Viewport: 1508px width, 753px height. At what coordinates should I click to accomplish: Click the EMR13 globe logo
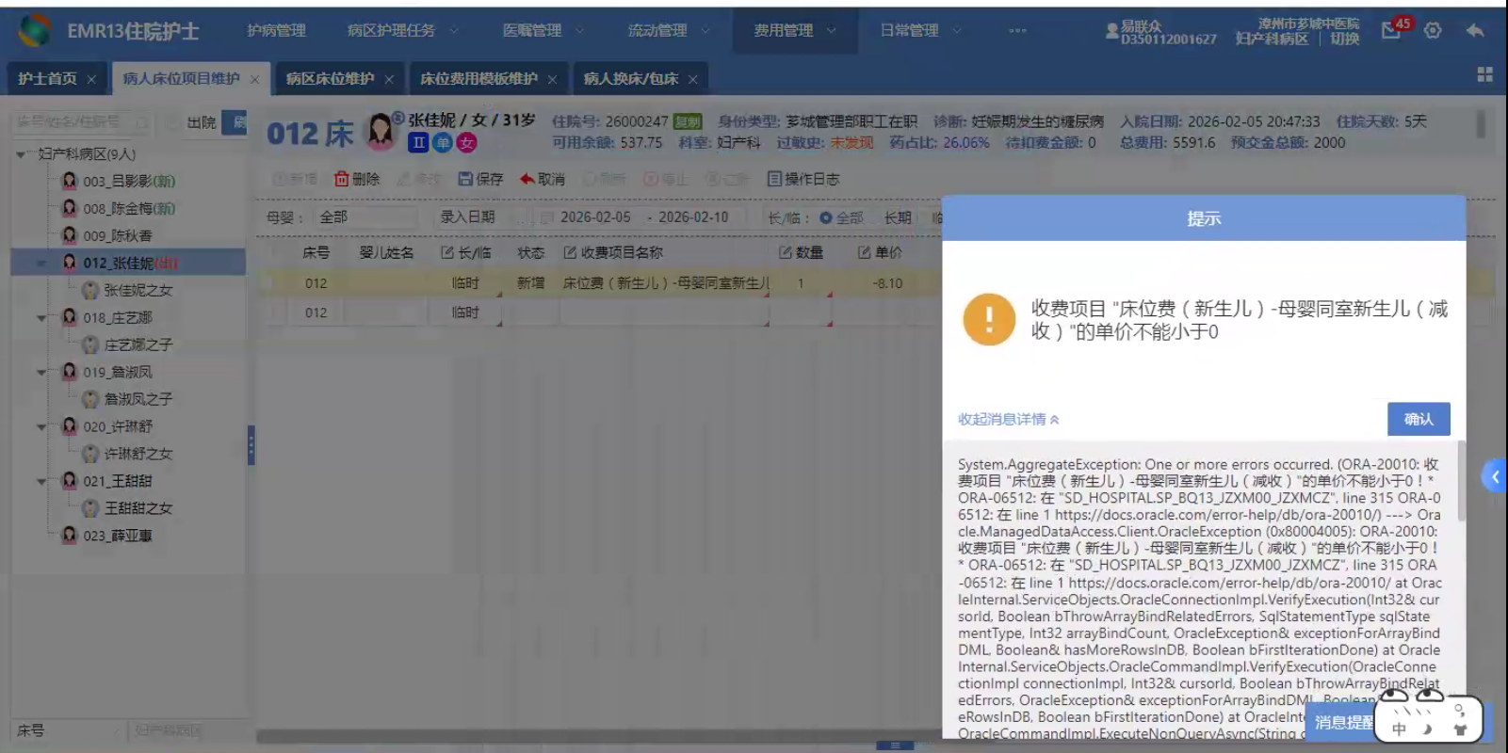click(x=36, y=30)
